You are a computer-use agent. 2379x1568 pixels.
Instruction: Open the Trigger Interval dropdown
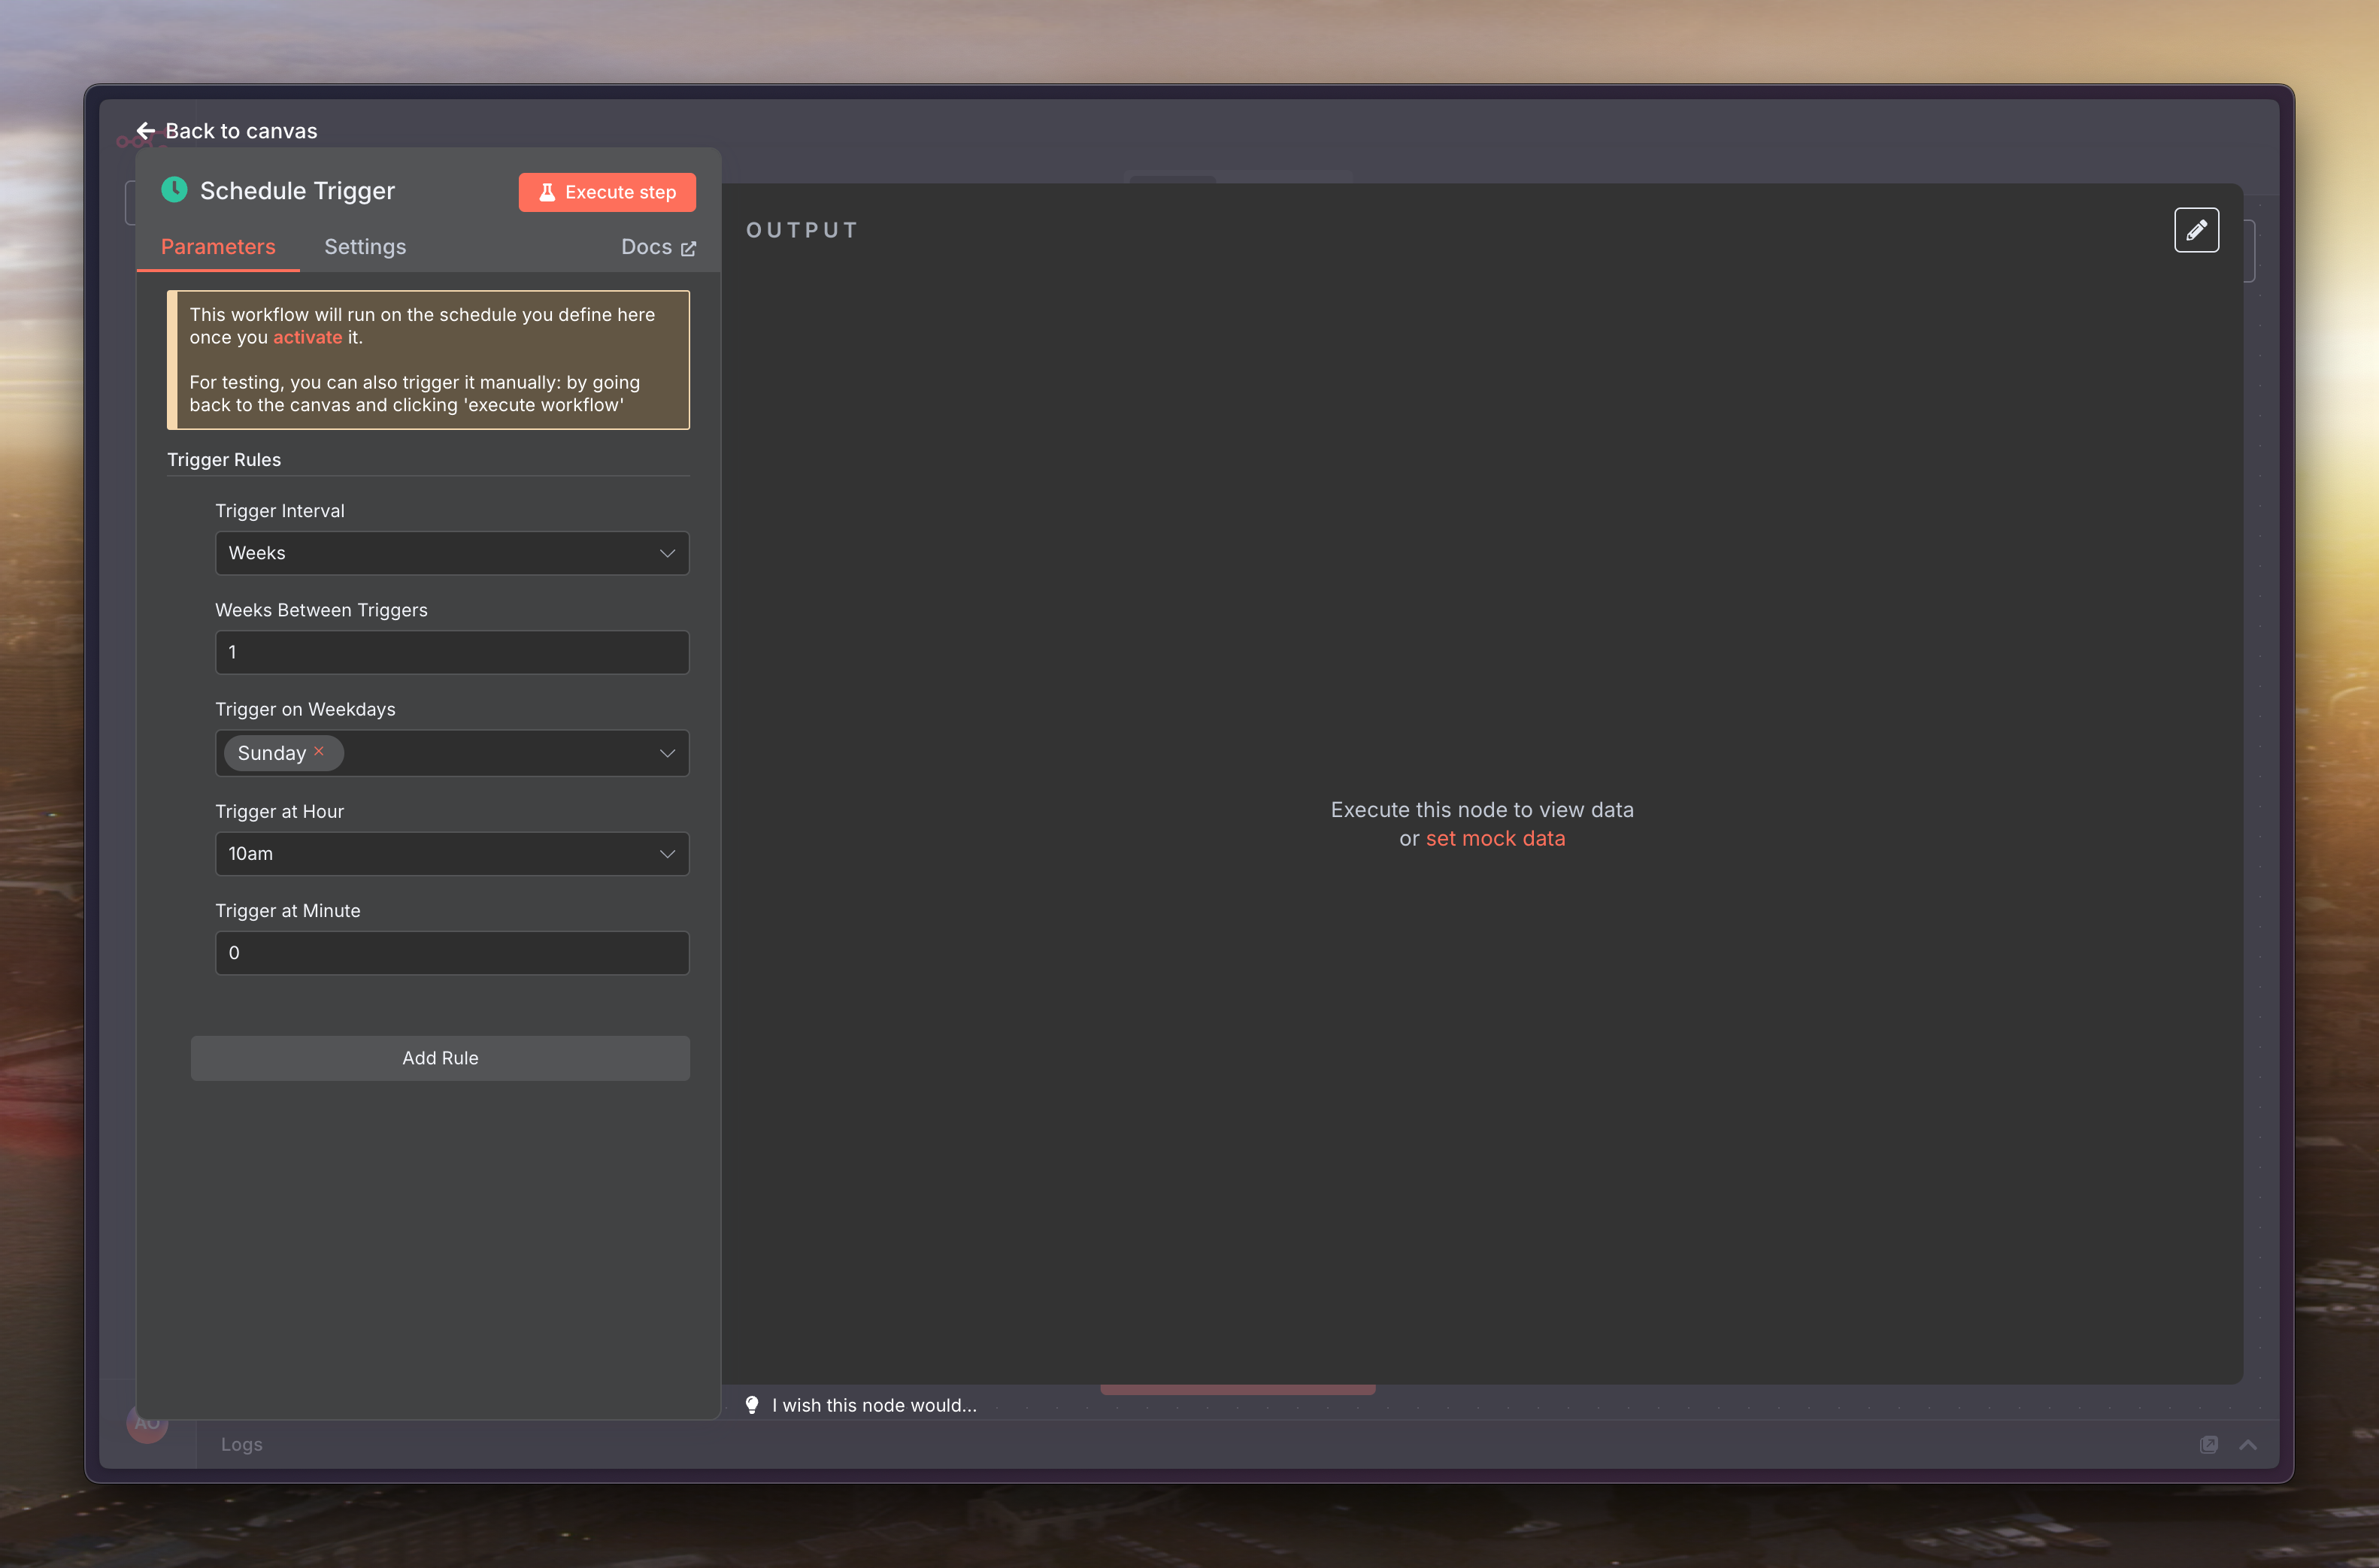tap(452, 553)
